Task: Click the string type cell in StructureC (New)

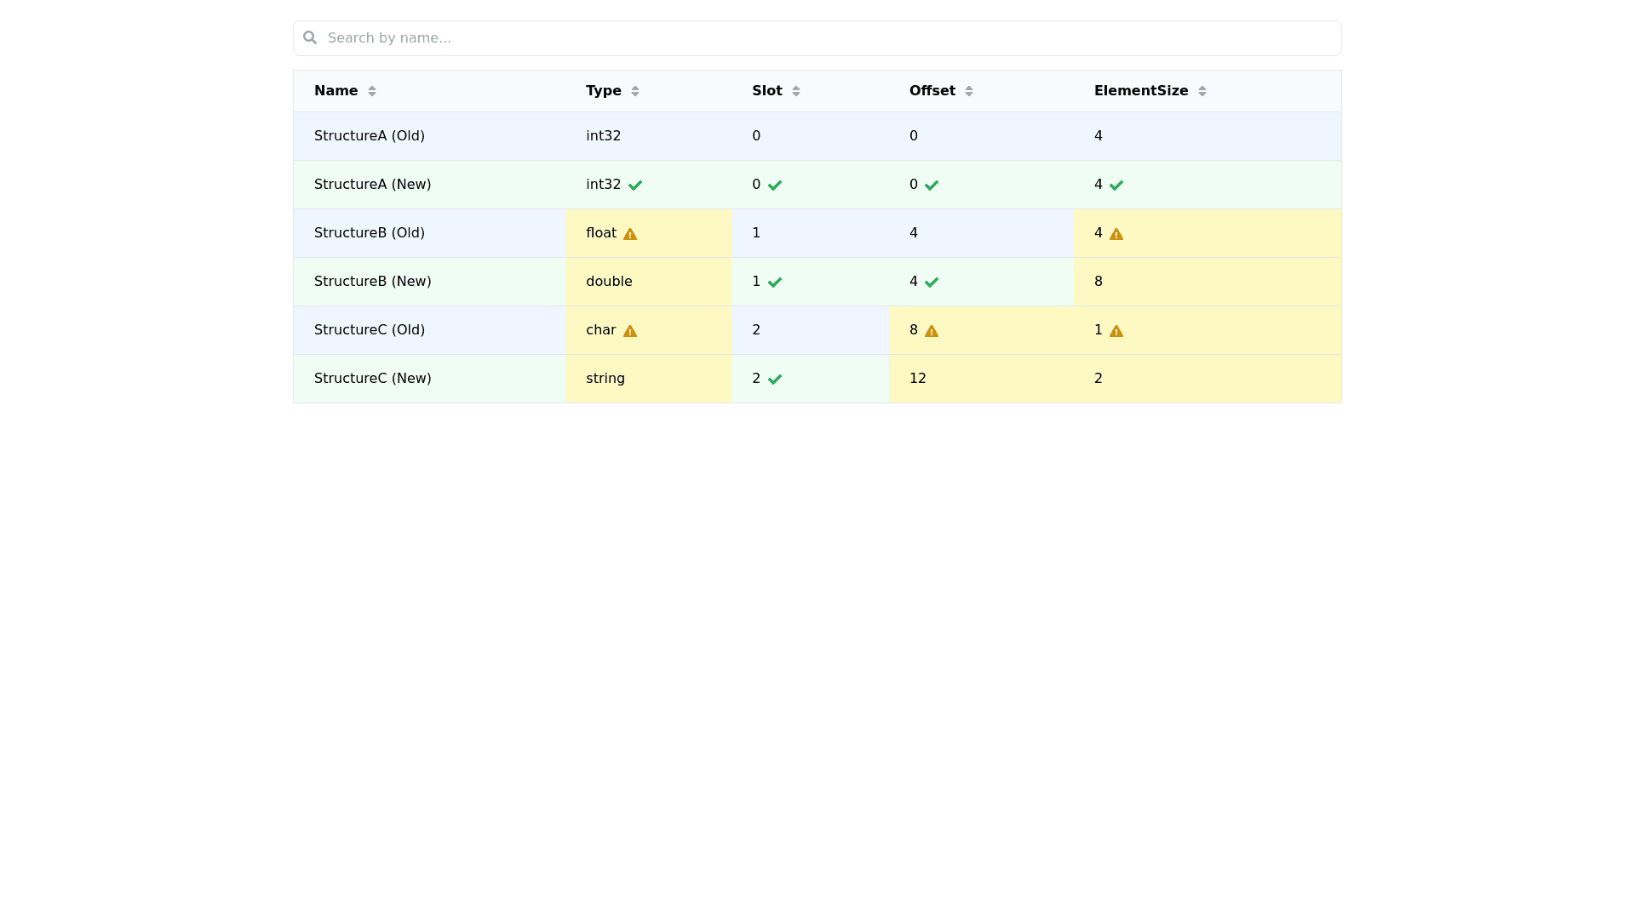Action: click(x=605, y=379)
